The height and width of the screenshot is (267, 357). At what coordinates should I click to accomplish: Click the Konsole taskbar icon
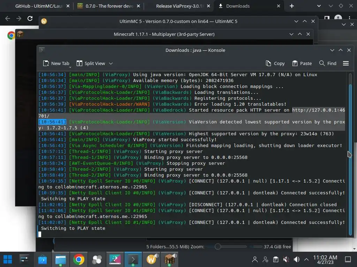(x=133, y=259)
